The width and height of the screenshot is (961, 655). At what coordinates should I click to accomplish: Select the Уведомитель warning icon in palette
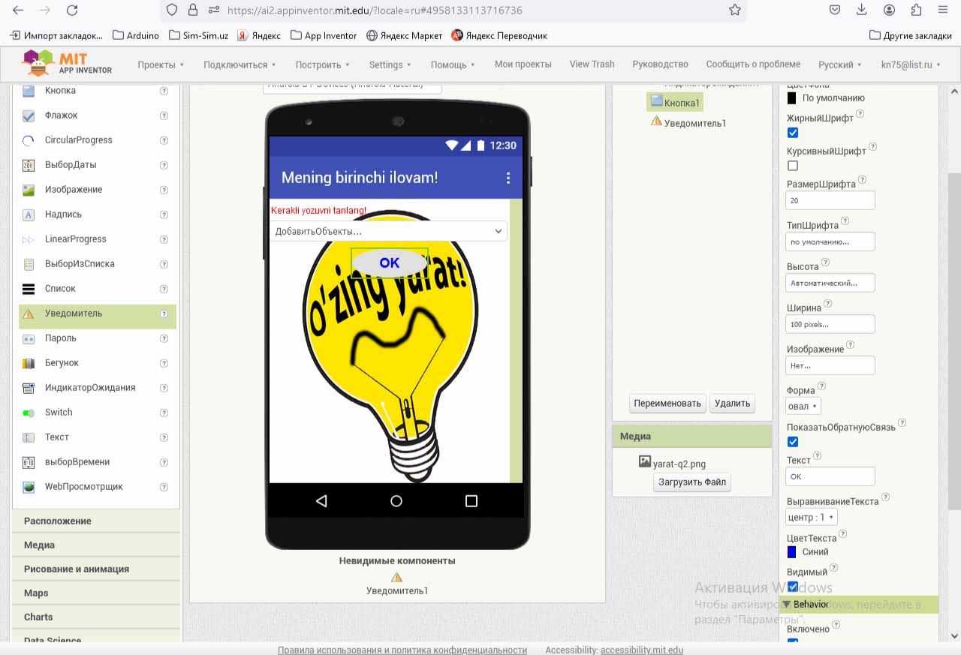pyautogui.click(x=29, y=314)
